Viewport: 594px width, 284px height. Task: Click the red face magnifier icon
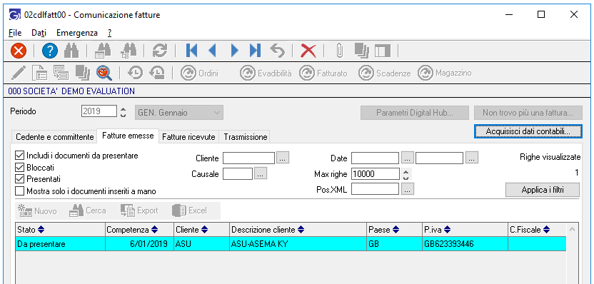[104, 73]
